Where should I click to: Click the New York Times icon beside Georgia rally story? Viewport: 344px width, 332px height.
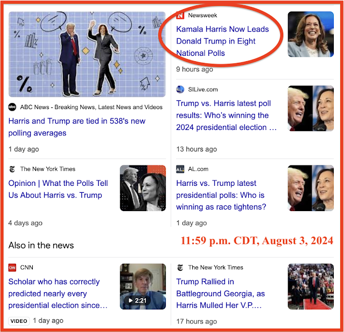click(180, 268)
